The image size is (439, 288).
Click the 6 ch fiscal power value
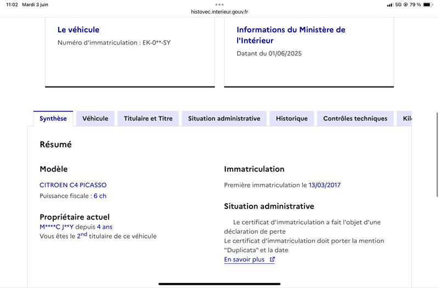click(100, 196)
